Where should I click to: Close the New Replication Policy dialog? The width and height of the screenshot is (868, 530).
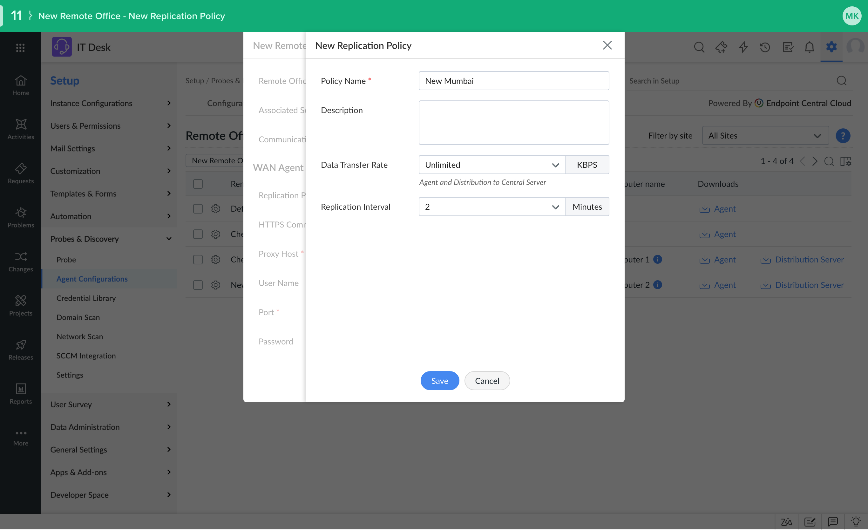pos(607,45)
